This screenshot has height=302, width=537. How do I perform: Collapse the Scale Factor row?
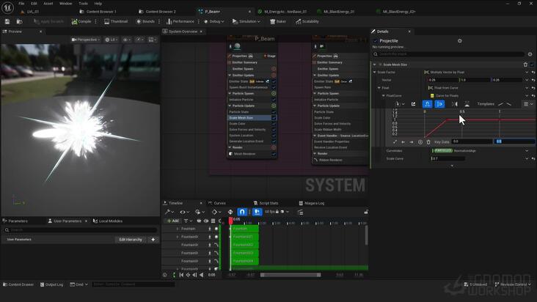pyautogui.click(x=375, y=72)
